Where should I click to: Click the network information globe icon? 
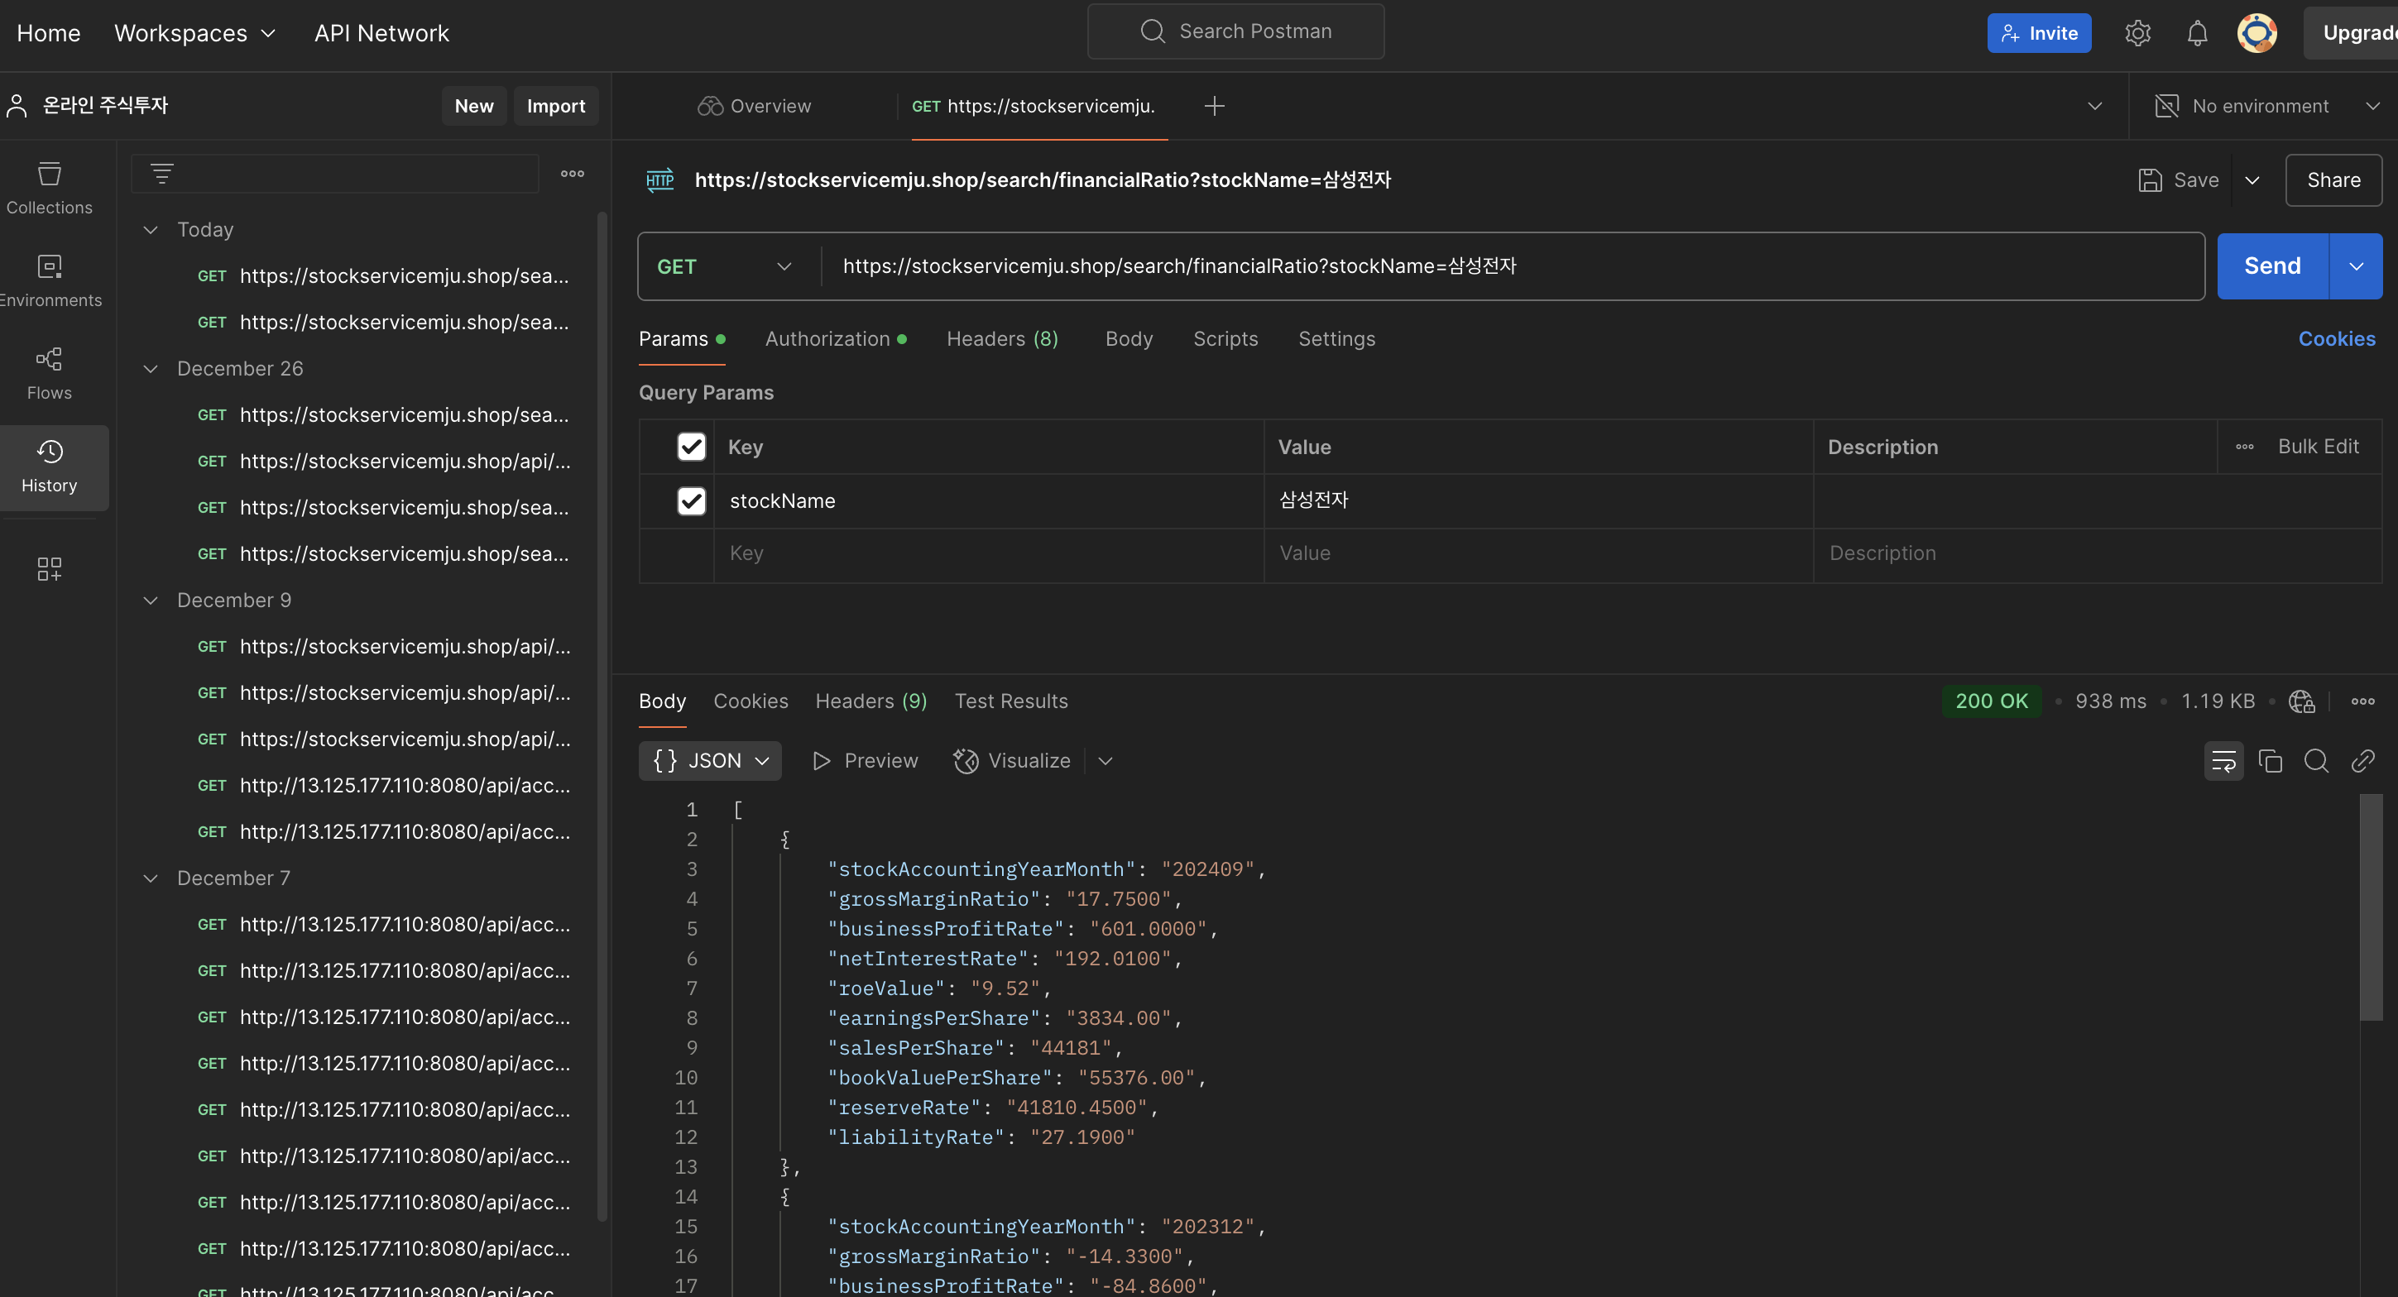coord(2302,701)
